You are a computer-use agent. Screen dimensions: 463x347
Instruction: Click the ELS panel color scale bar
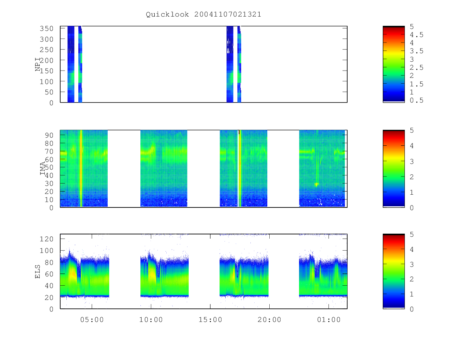[394, 271]
